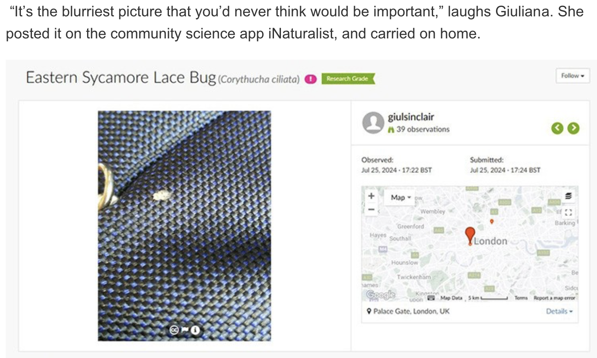Go to next observation green arrow
Image resolution: width=597 pixels, height=358 pixels.
pos(573,128)
